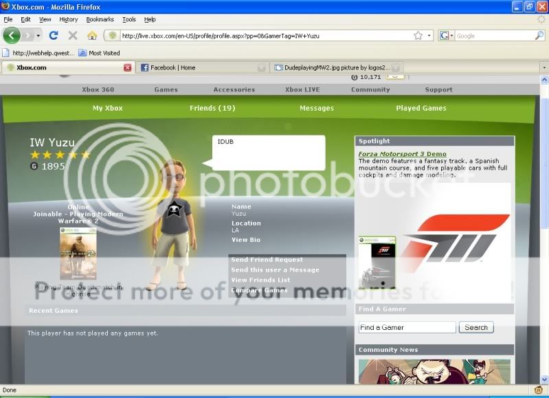Open the Support navigation item

point(438,89)
